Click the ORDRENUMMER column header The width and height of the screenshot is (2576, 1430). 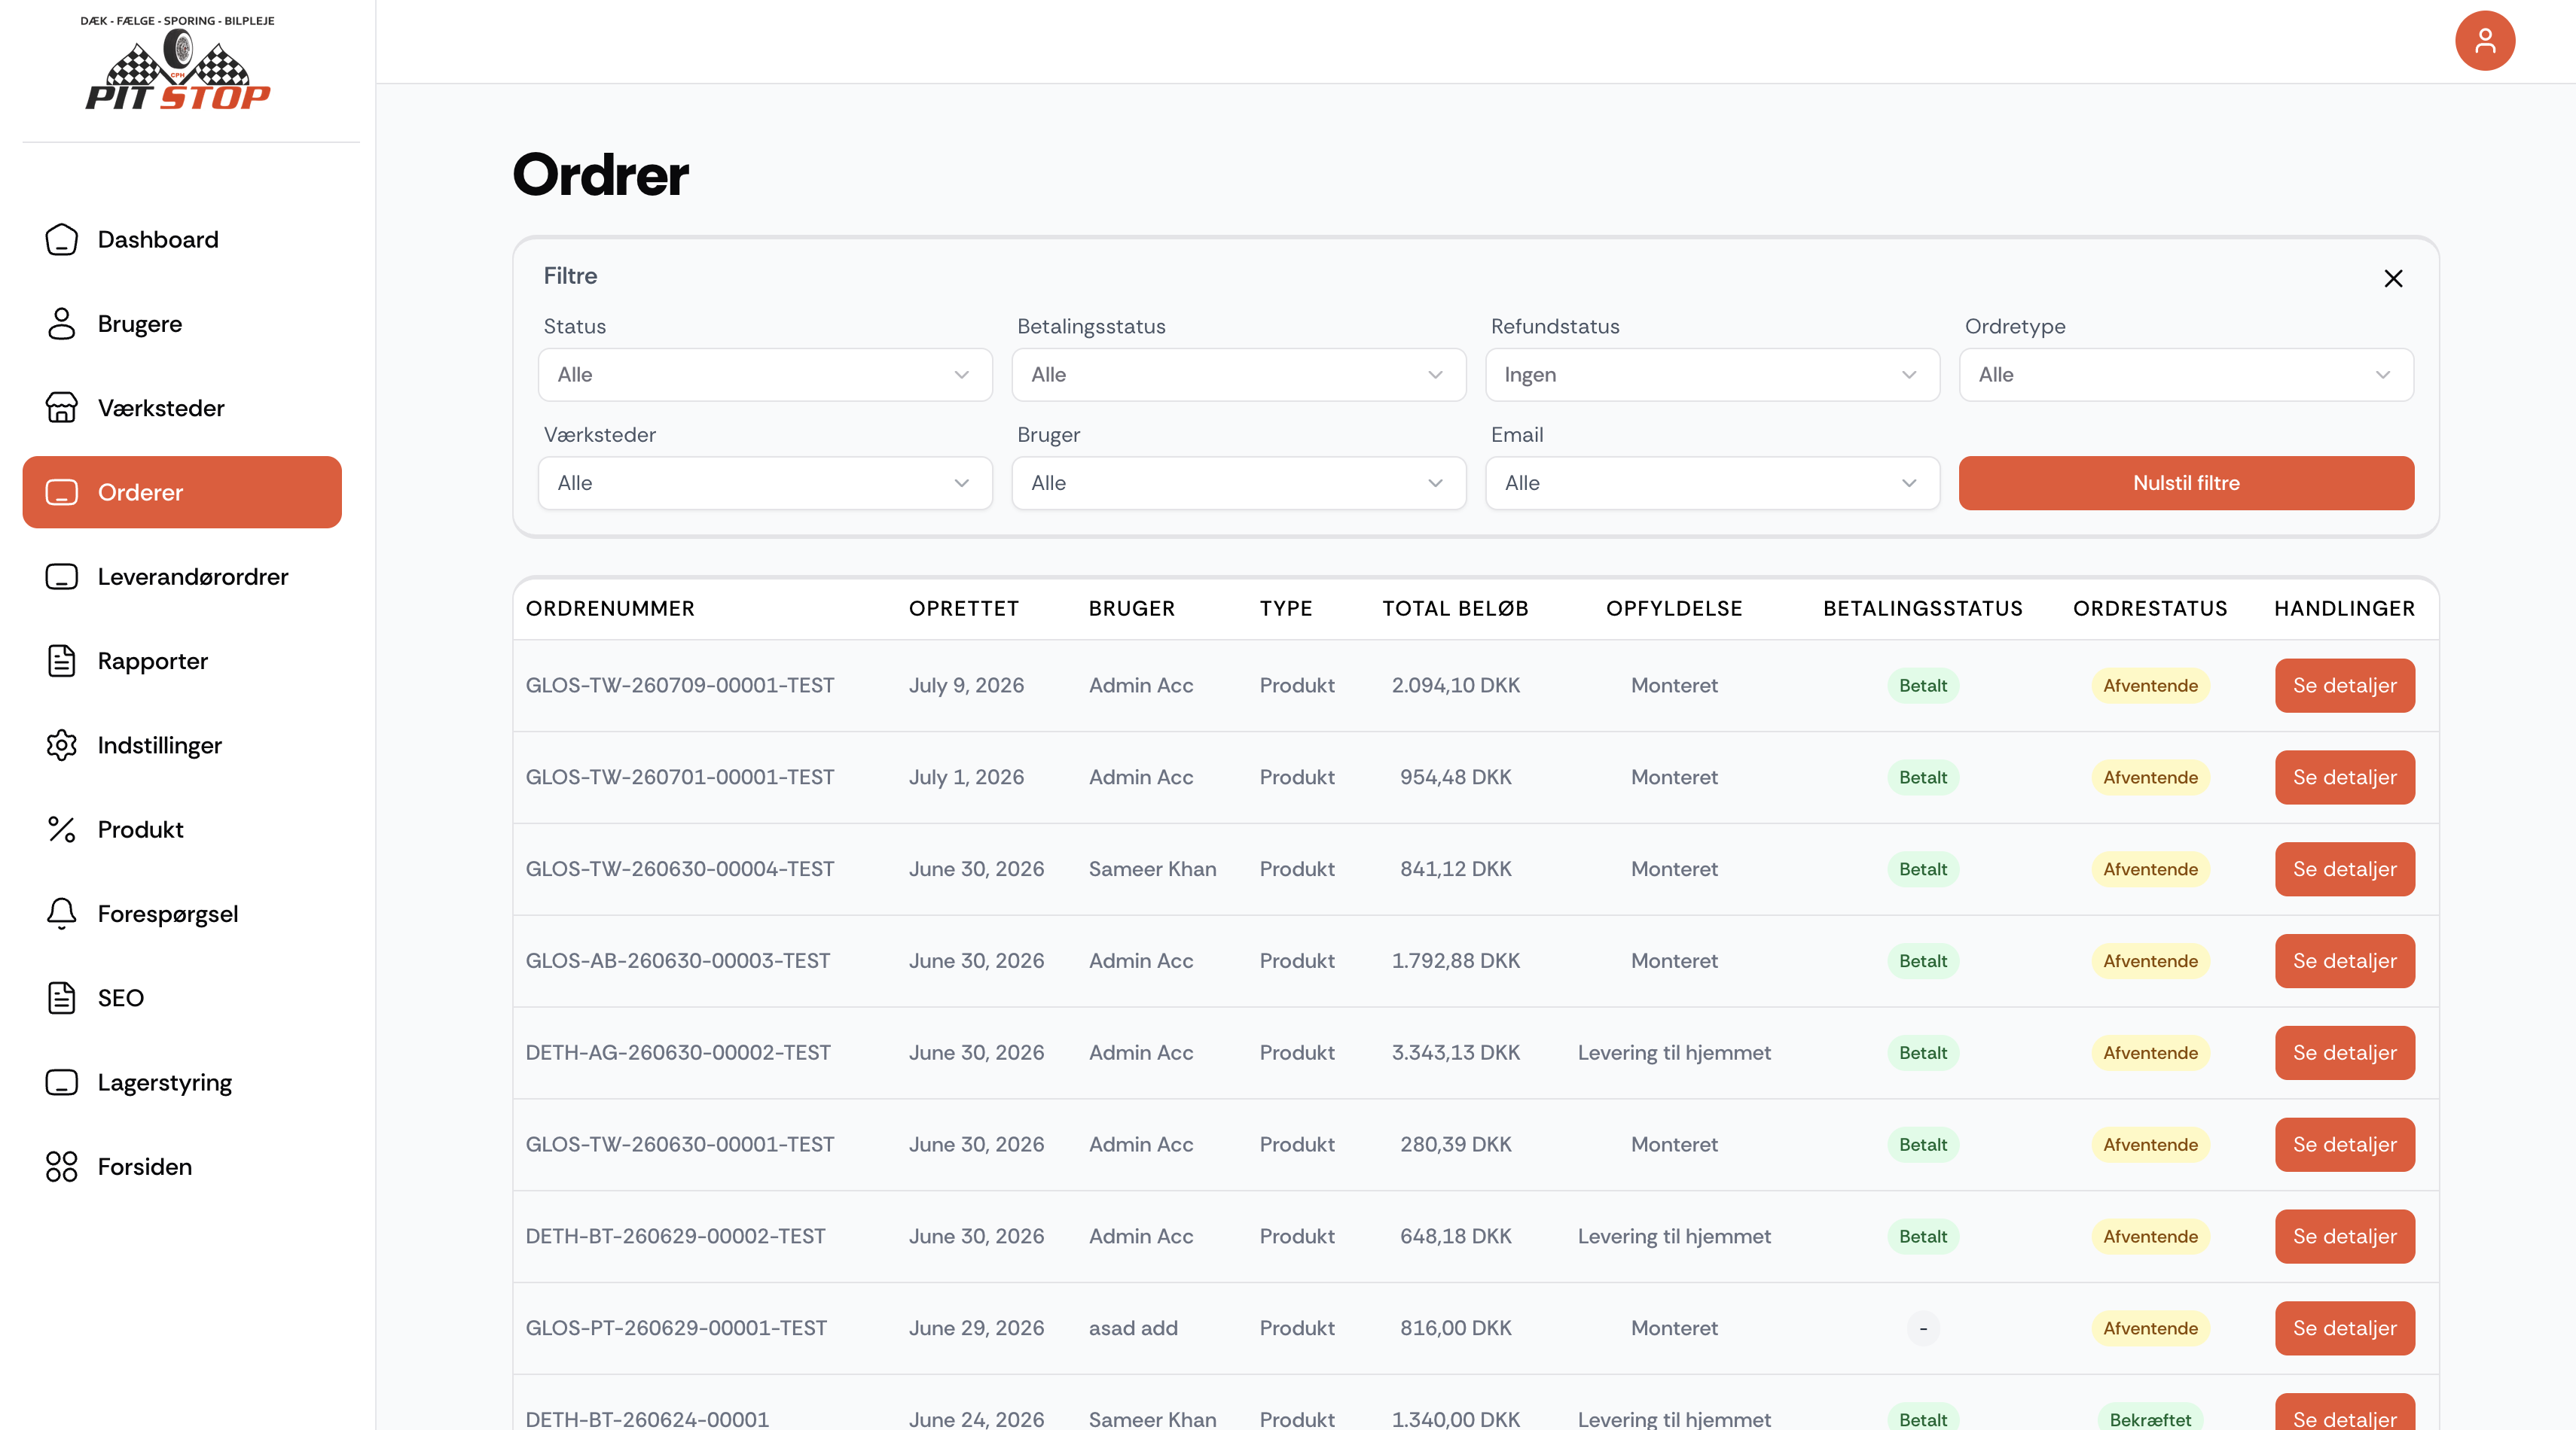coord(610,609)
